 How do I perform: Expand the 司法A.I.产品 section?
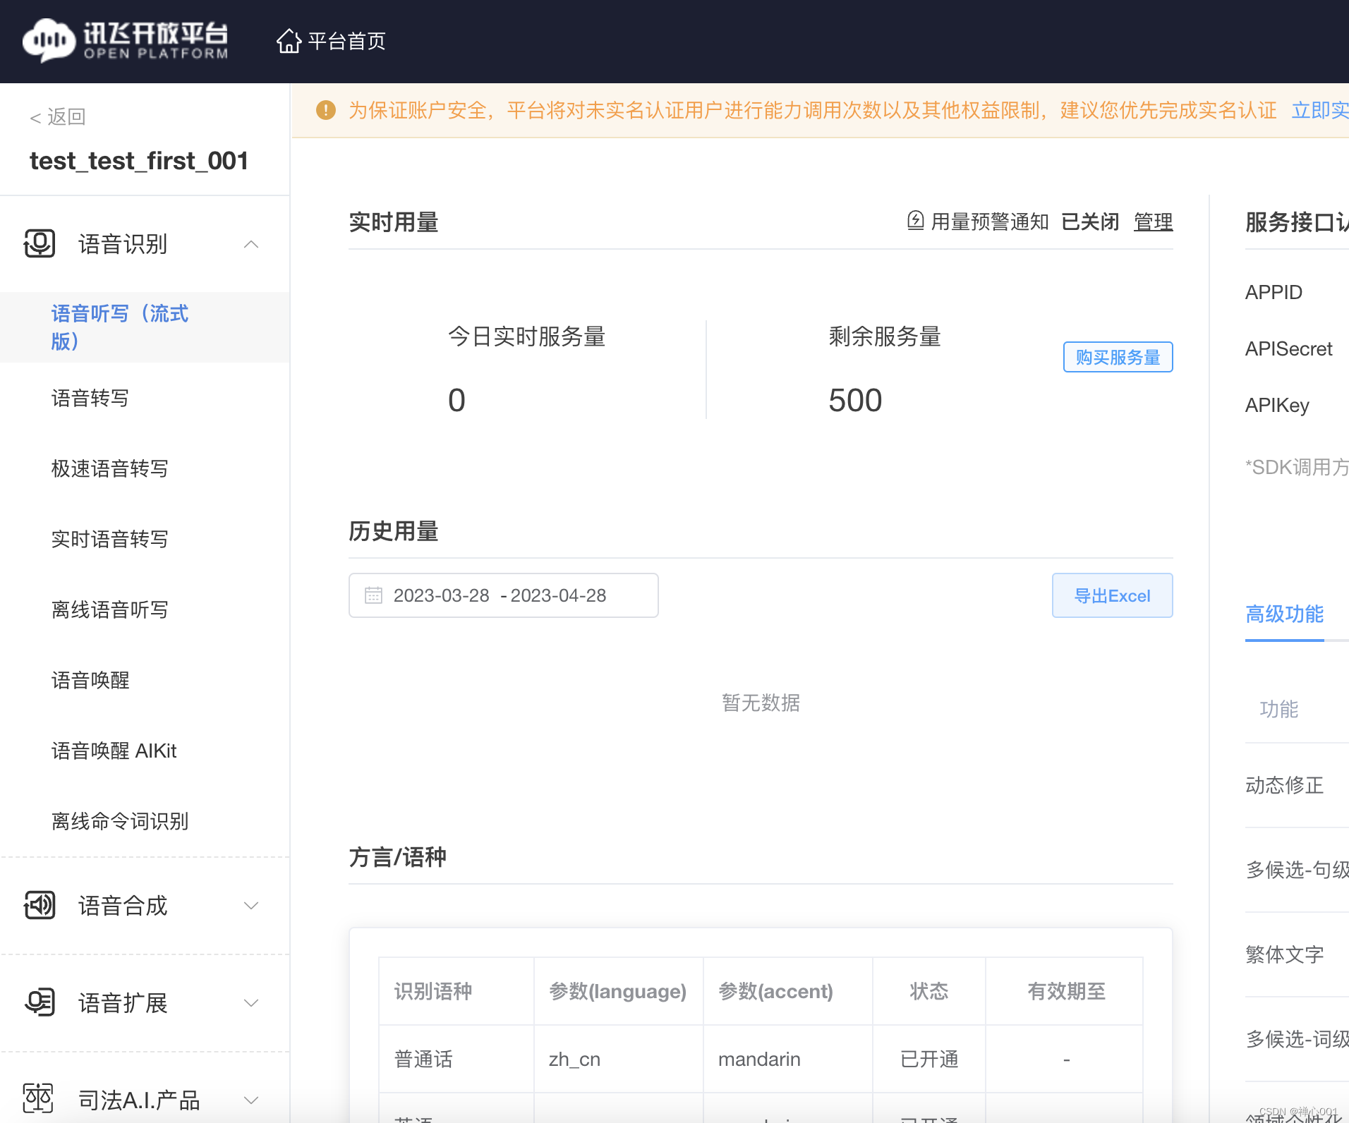coord(252,1099)
